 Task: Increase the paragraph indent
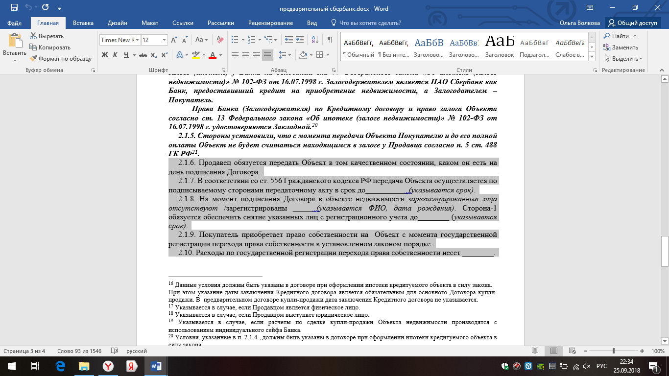click(x=300, y=40)
